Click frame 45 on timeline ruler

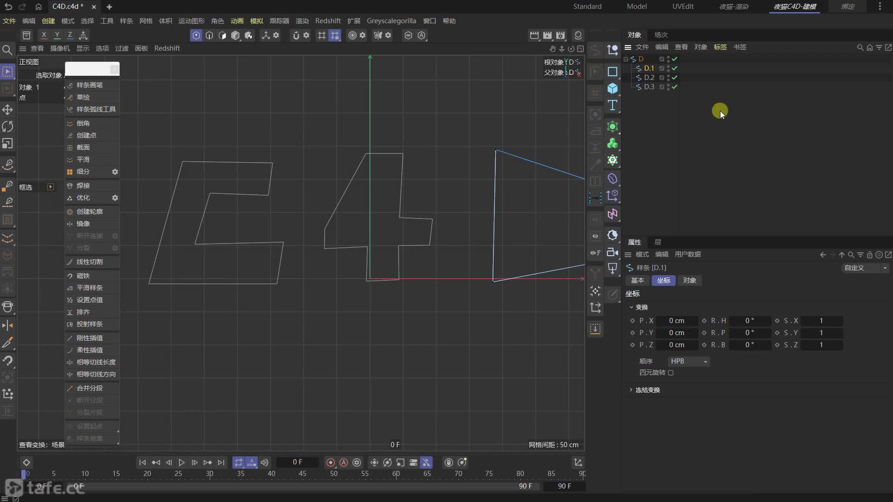click(302, 474)
